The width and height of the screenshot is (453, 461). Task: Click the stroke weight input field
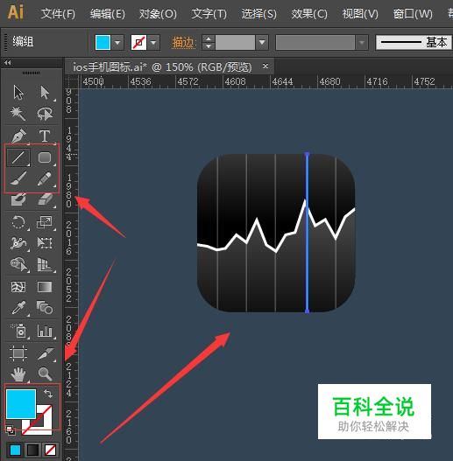[x=235, y=43]
